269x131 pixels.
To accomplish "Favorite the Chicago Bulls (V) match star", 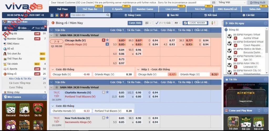I will 107,40.
